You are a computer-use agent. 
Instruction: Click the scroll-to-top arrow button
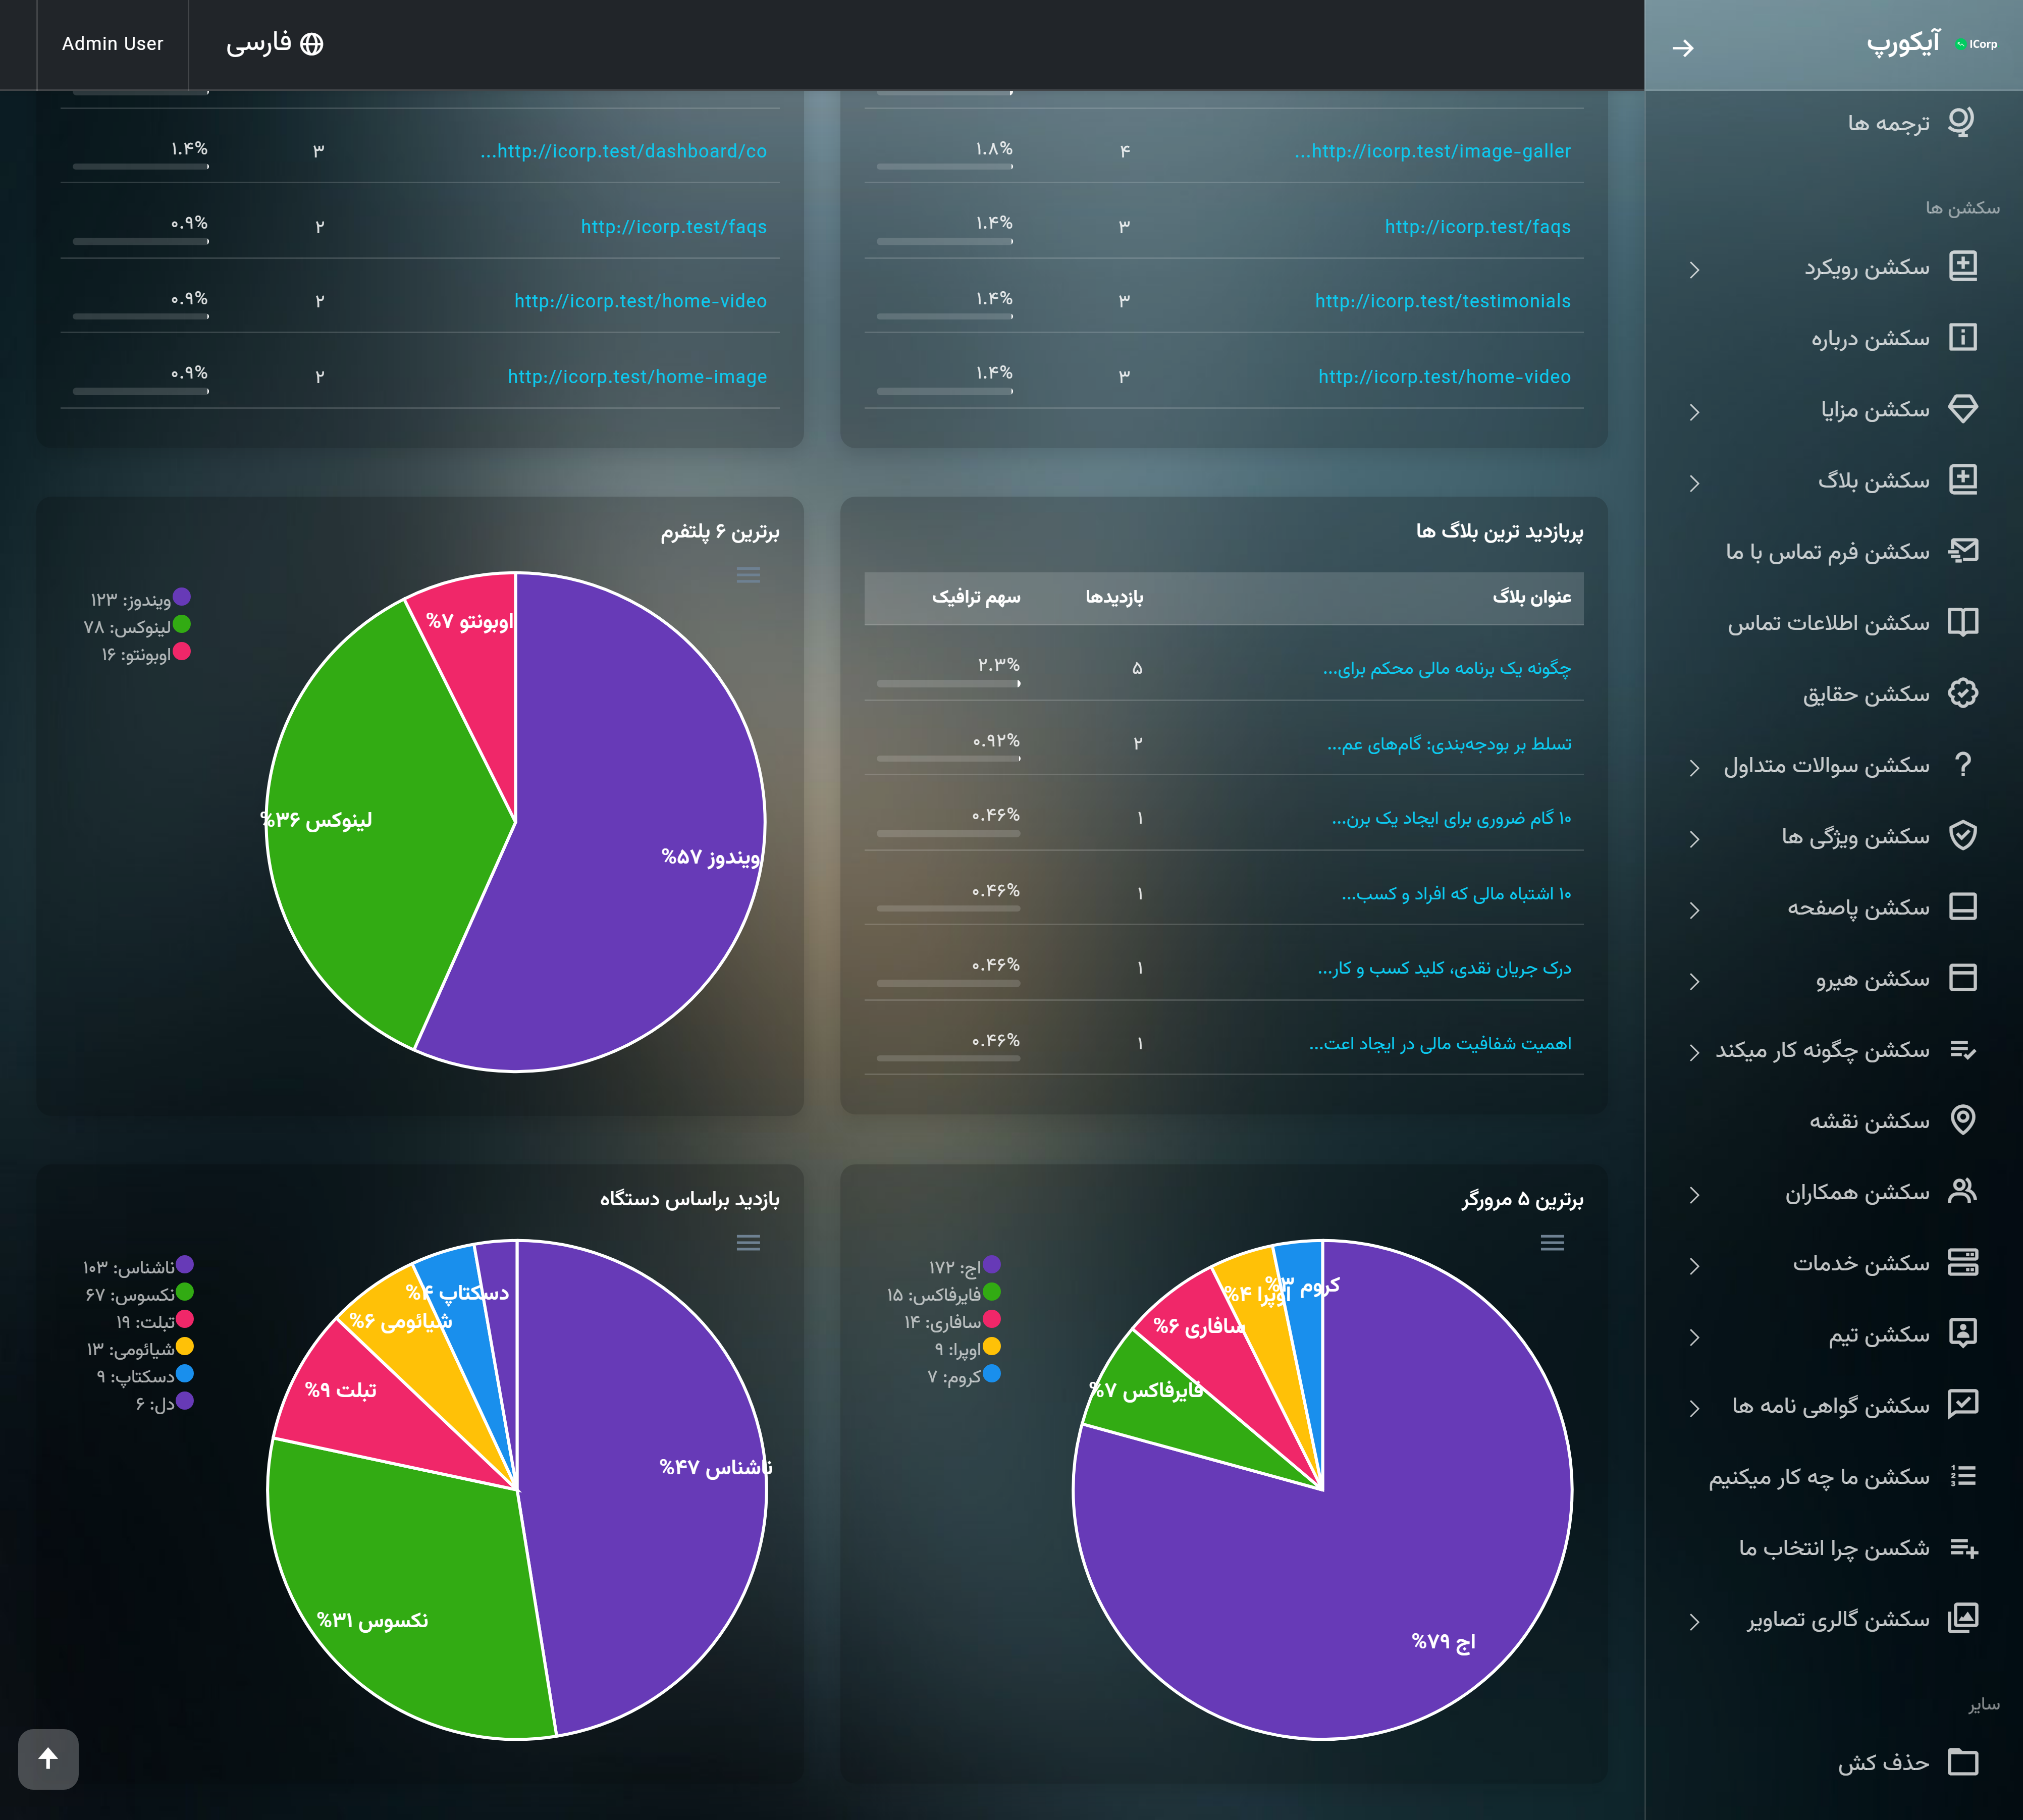coord(48,1758)
